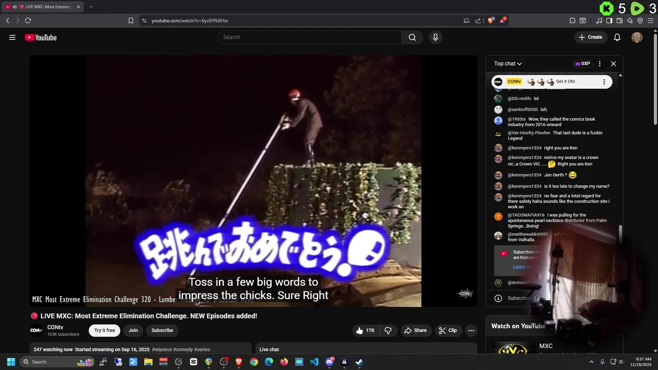Click the live chat scrollbar thumb

point(620,234)
